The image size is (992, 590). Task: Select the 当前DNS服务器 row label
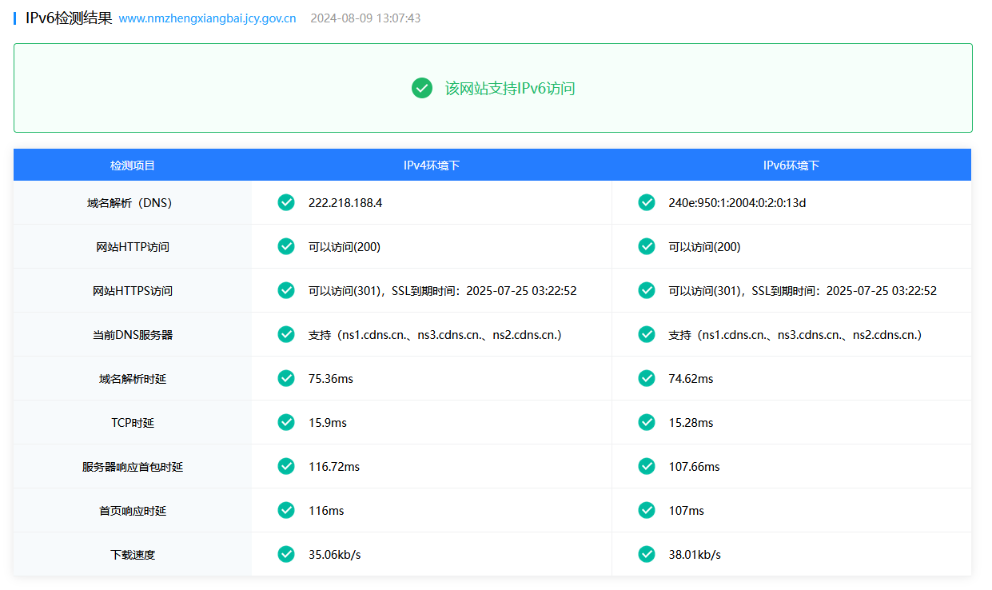coord(133,335)
